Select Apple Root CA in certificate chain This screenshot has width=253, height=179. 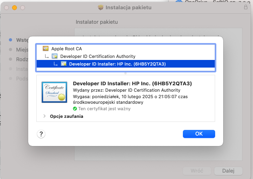tap(126, 49)
